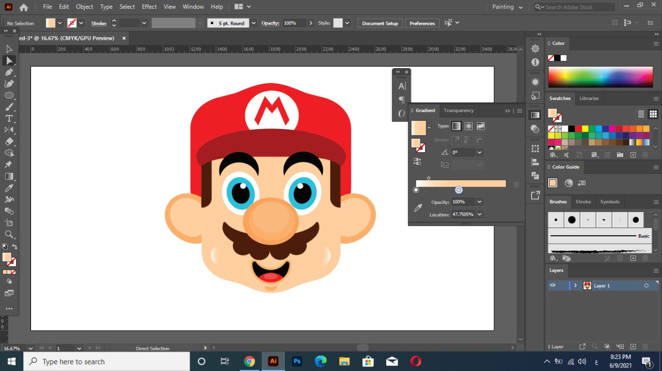The image size is (662, 371).
Task: Click the color spectrum bar in Color panel
Action: coord(600,77)
